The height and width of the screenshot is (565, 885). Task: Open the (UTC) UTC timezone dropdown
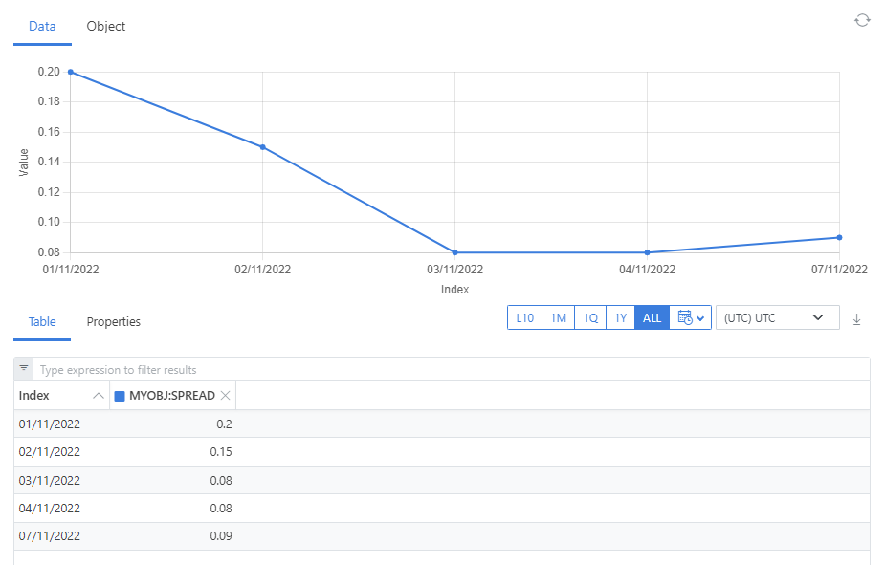[777, 318]
